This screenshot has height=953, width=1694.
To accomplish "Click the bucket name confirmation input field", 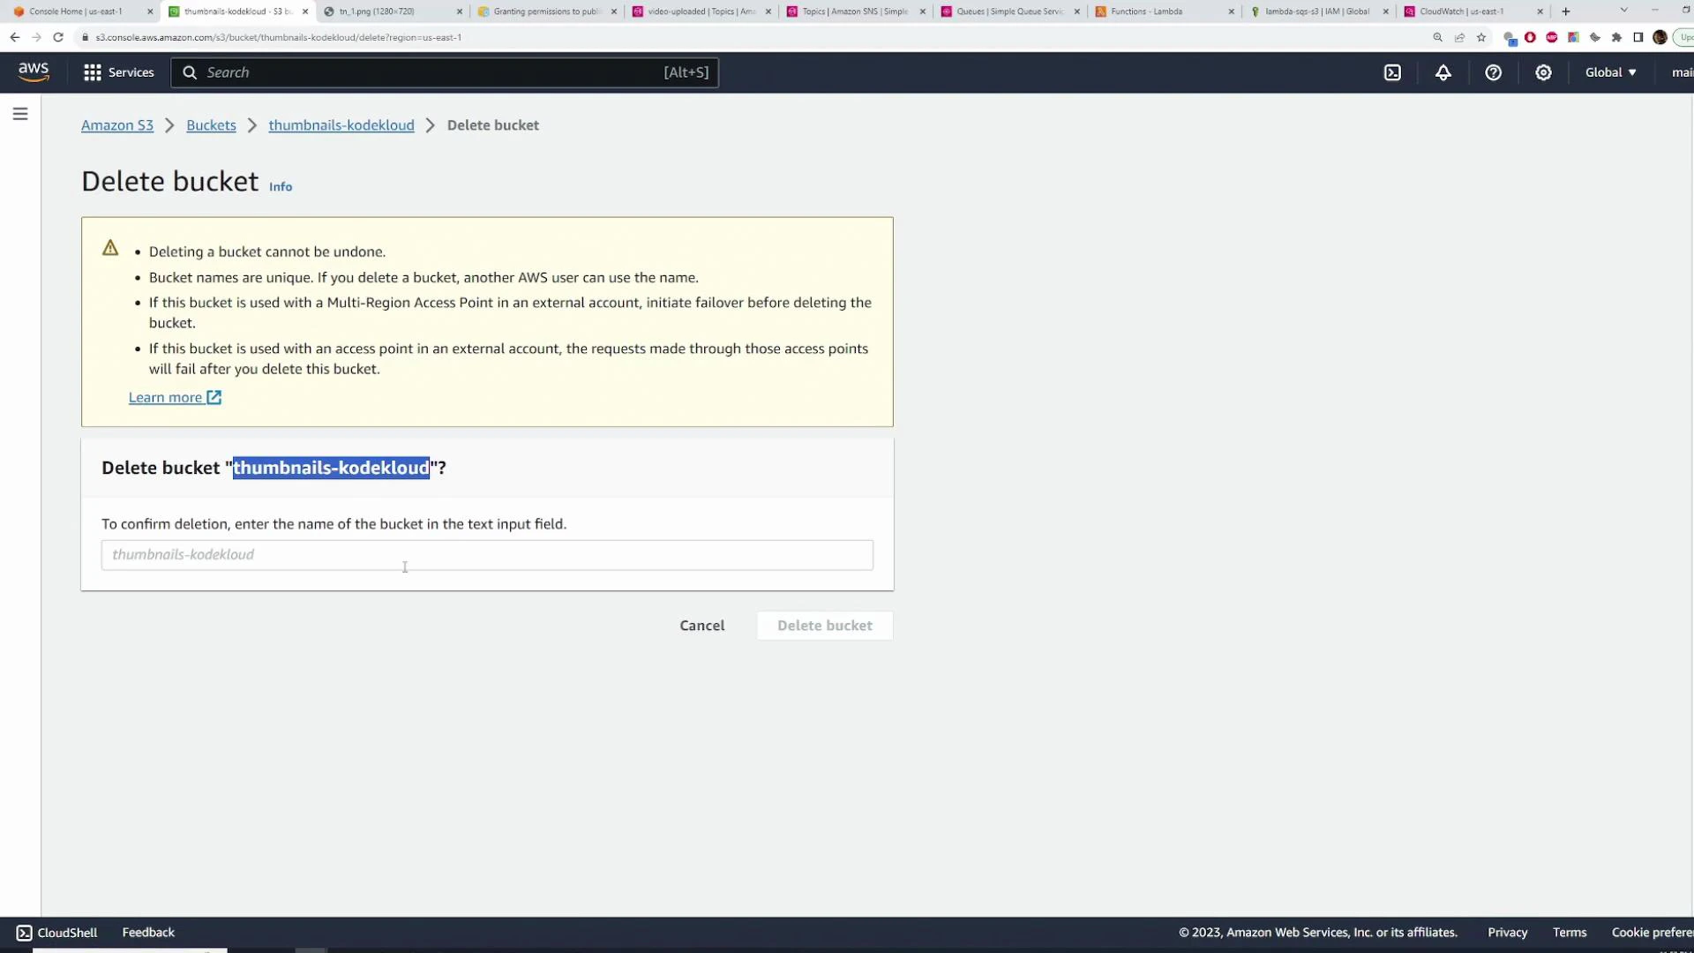I will 486,555.
